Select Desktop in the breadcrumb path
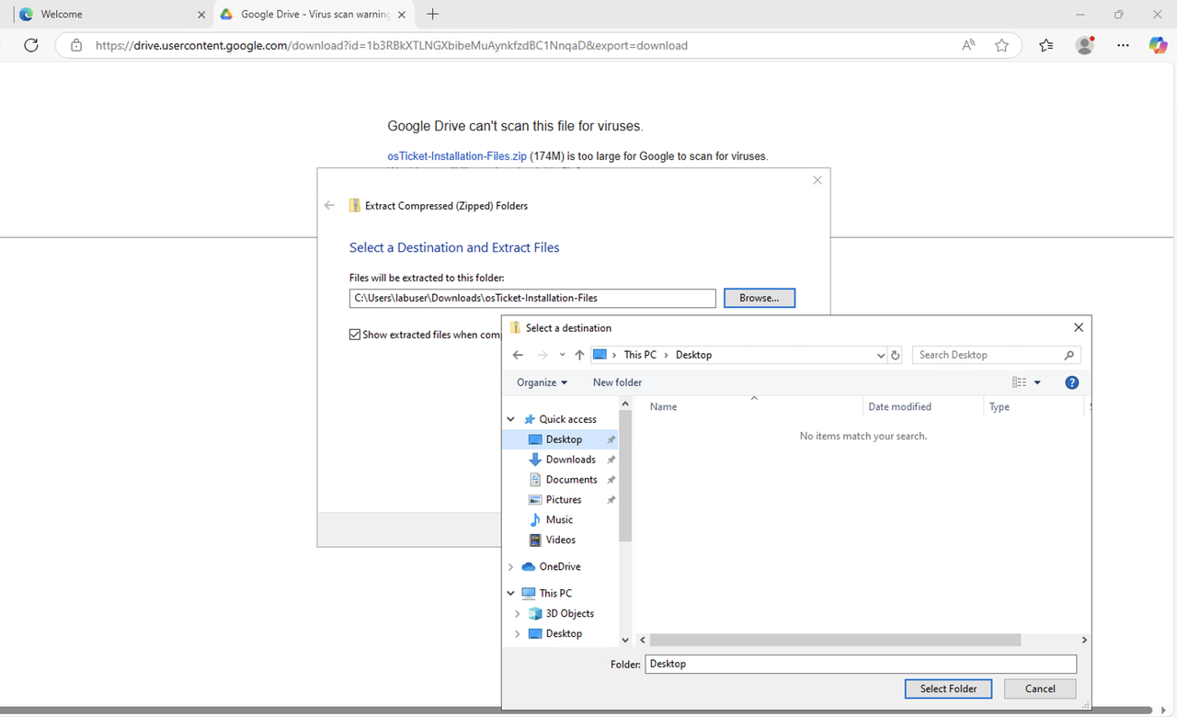 pos(693,355)
